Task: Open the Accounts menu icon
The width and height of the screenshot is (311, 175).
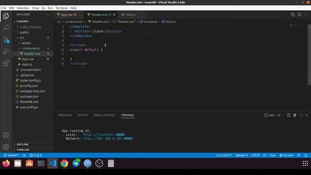Action: (x=6, y=135)
